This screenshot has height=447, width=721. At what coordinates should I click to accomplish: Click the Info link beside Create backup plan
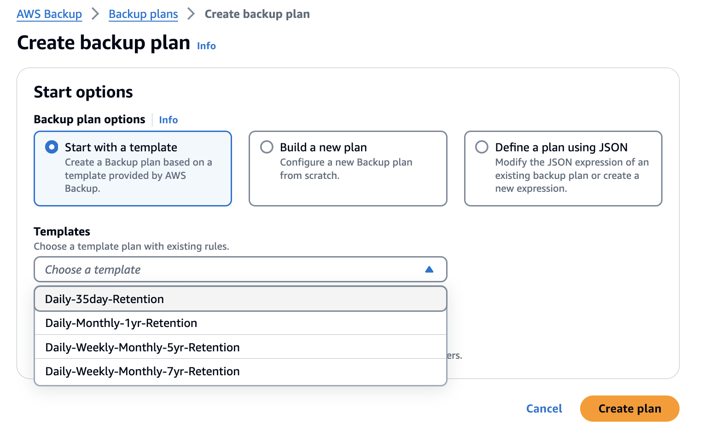[206, 46]
